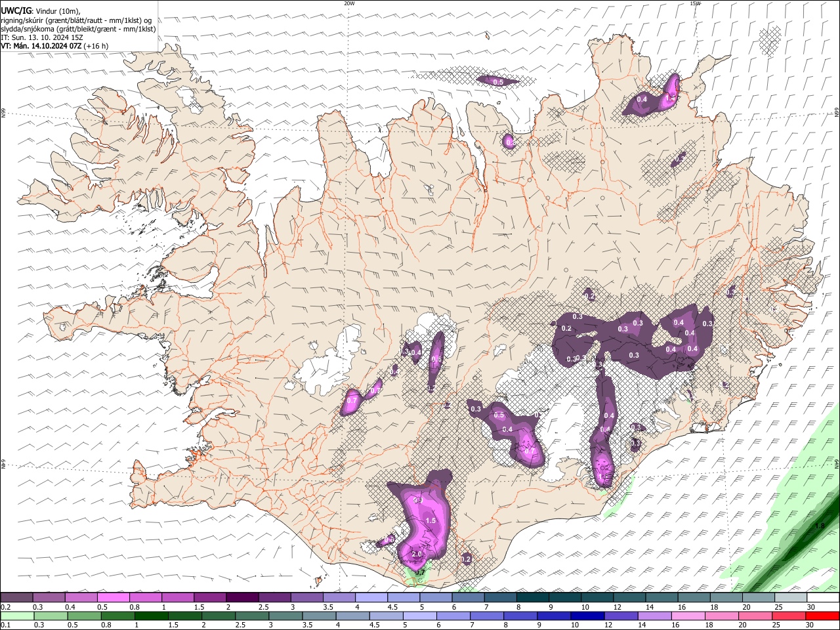840x630 pixels.
Task: Click the '1.5' value on the southern snow area
Action: click(x=430, y=520)
